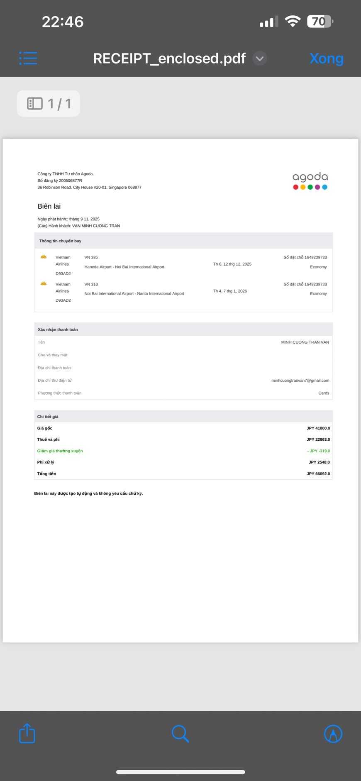Expand the file name dropdown chevron
This screenshot has width=361, height=781.
click(260, 59)
